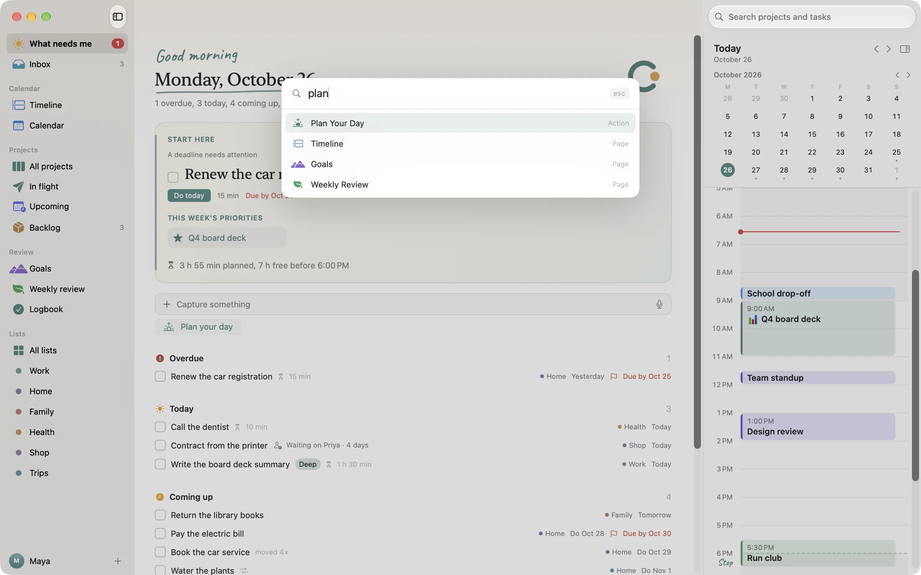
Task: Open the Work list color dot
Action: 18,371
